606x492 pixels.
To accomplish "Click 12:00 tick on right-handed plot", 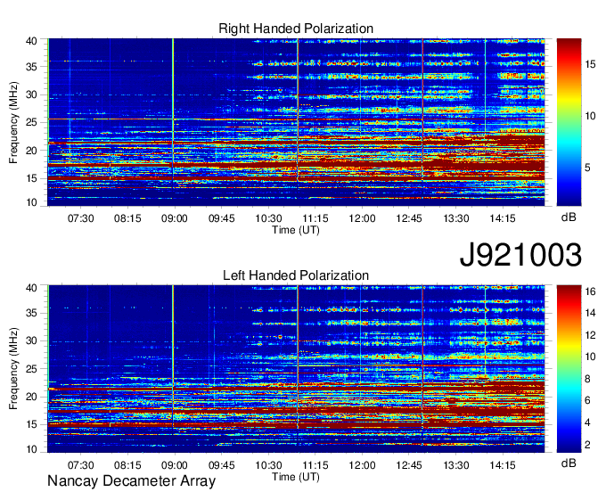I will 362,218.
